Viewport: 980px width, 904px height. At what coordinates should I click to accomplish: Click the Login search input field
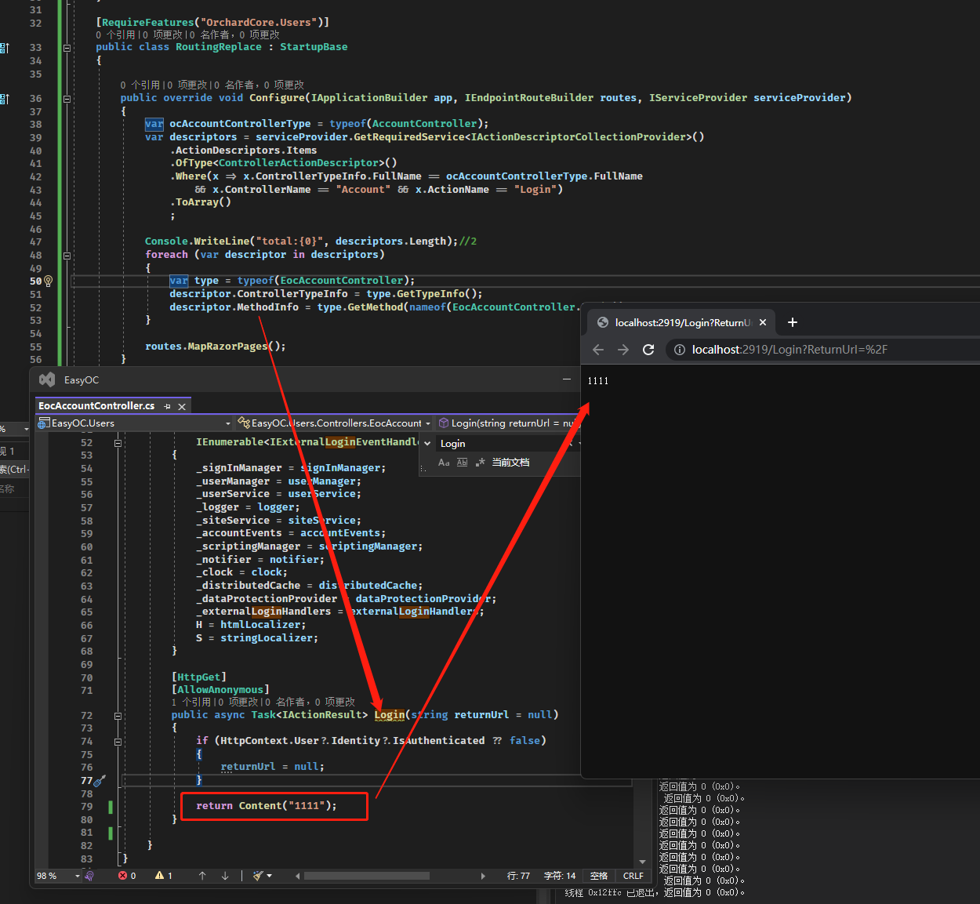click(x=502, y=444)
